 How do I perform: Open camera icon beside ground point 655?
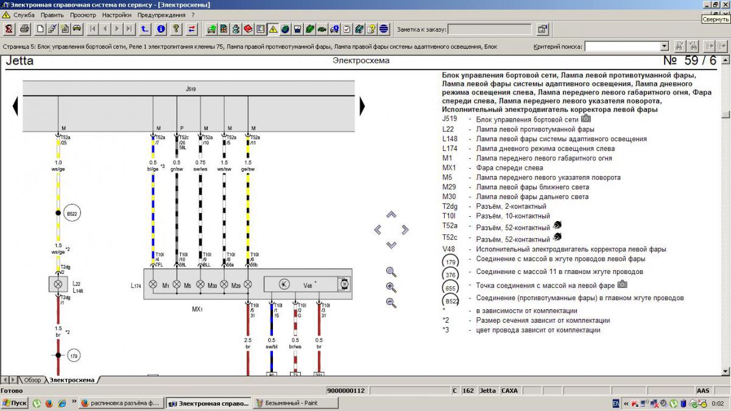(622, 284)
